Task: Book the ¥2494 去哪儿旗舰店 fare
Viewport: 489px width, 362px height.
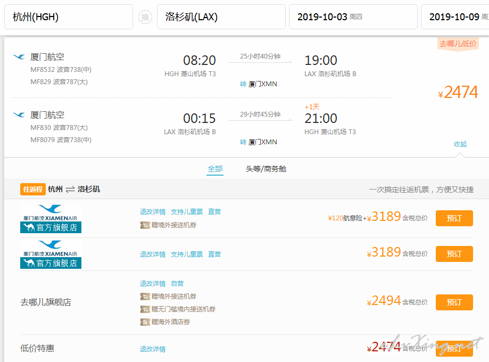Action: click(454, 302)
